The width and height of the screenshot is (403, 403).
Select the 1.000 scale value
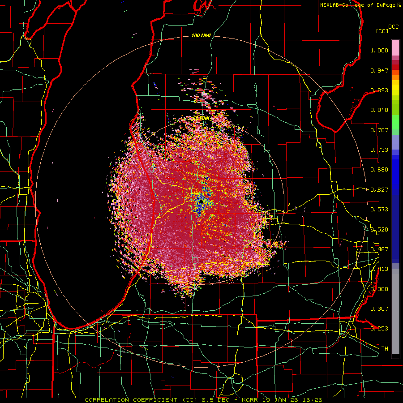[x=379, y=50]
